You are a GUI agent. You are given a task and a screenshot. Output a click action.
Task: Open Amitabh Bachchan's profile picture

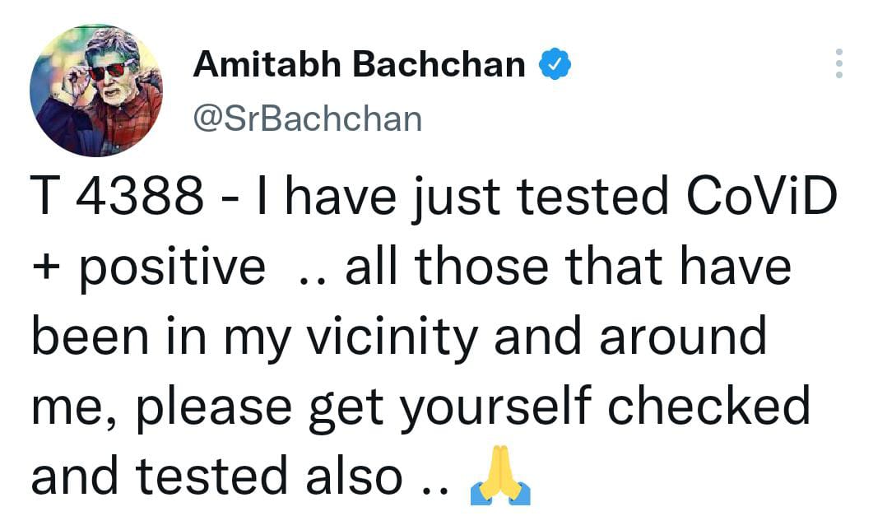tap(95, 91)
